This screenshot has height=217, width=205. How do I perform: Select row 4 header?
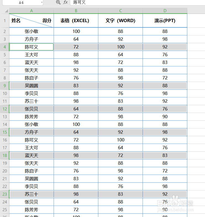tap(4, 47)
